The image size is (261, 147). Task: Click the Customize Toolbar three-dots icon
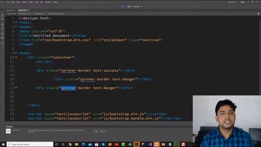coord(2,43)
